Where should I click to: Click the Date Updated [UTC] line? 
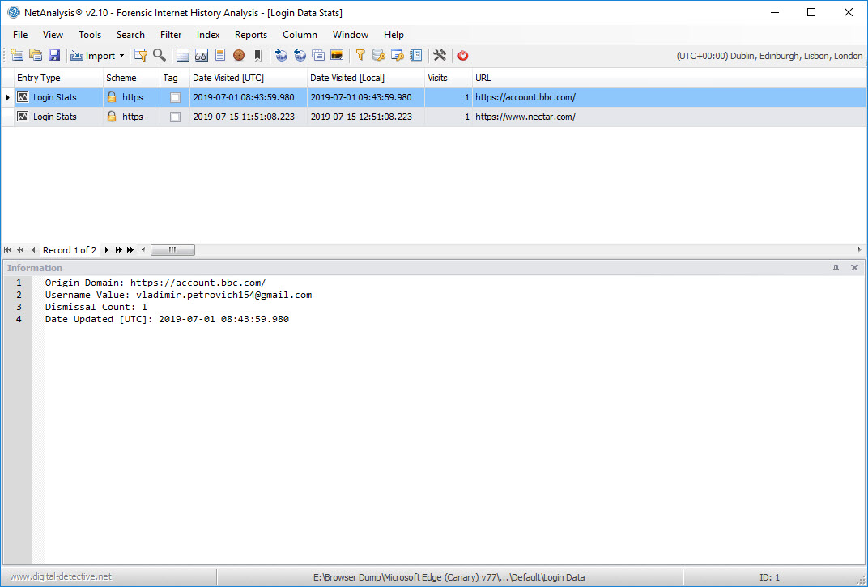point(167,320)
